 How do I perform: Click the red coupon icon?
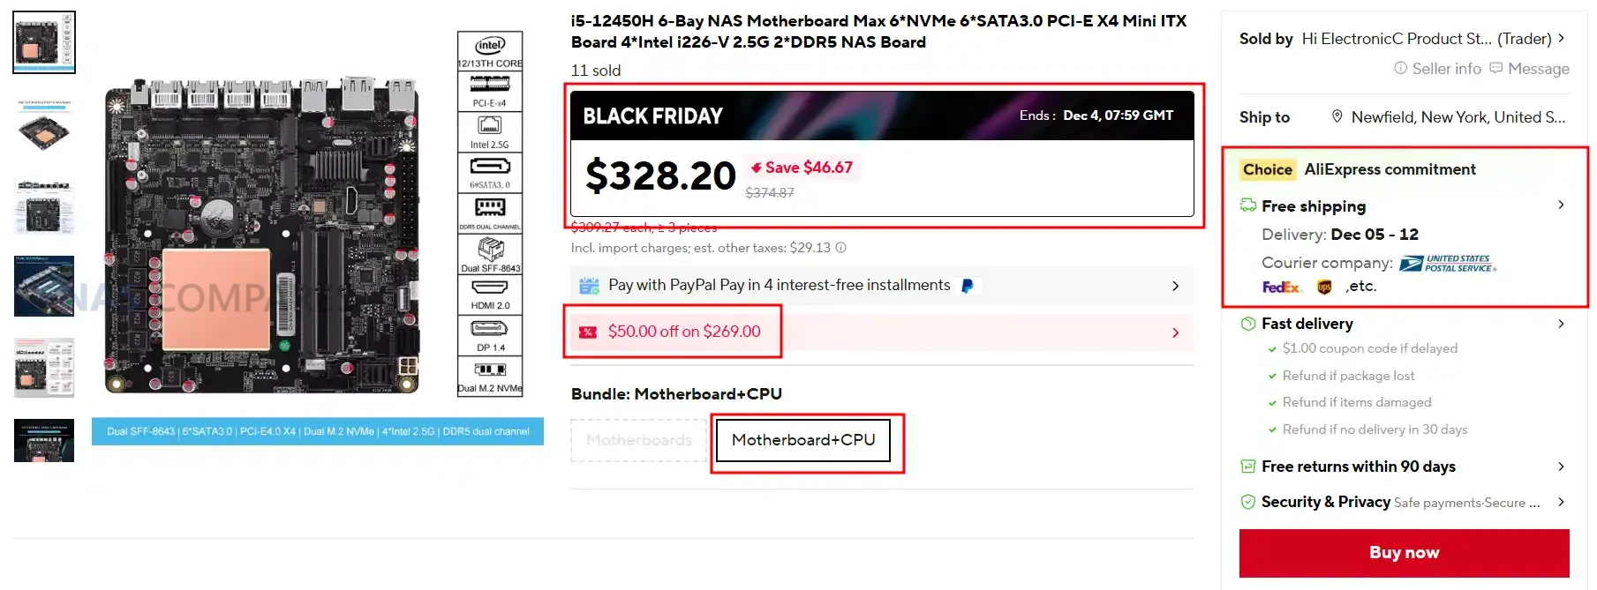tap(588, 332)
